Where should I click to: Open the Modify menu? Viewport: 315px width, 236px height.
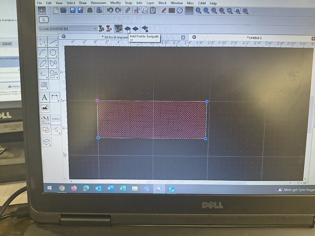115,3
